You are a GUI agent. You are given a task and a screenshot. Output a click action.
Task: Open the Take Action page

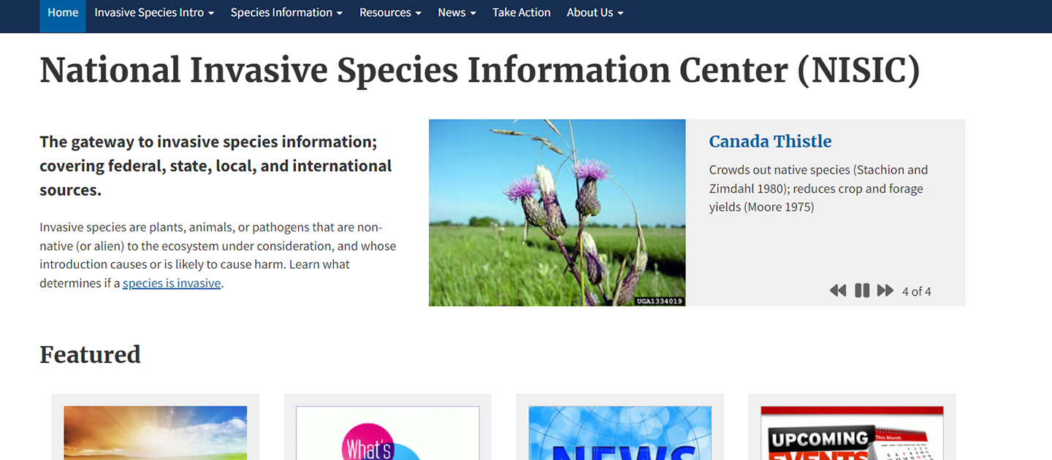[522, 13]
